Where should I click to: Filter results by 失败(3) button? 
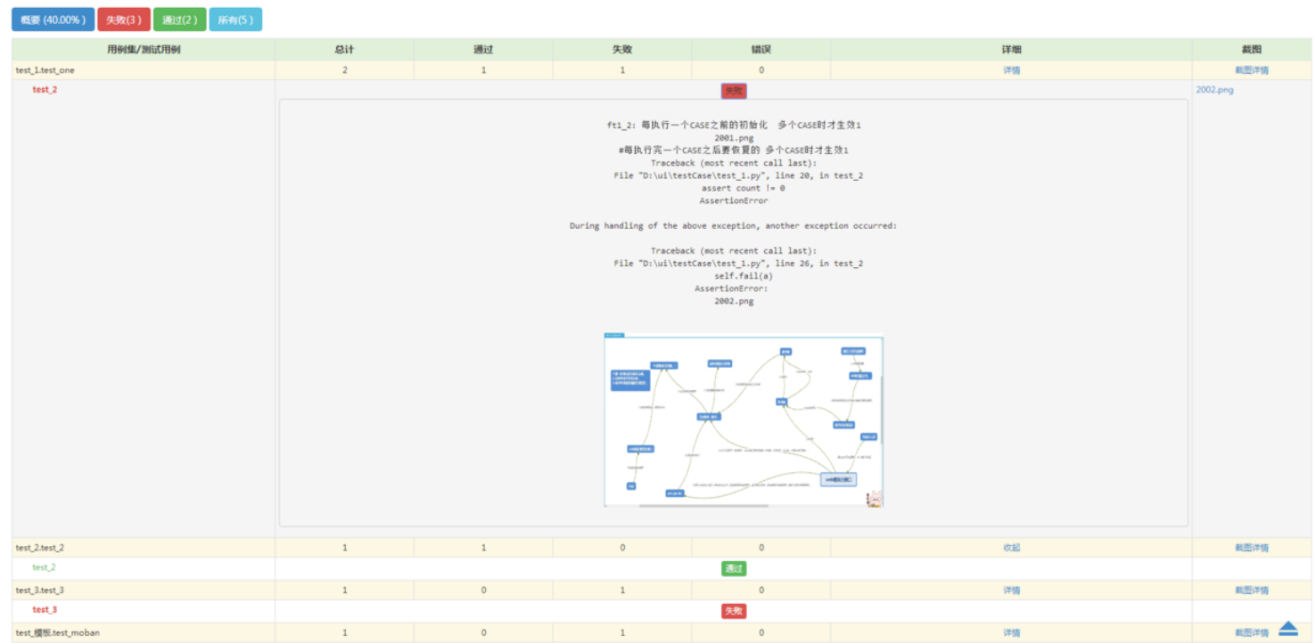[124, 20]
